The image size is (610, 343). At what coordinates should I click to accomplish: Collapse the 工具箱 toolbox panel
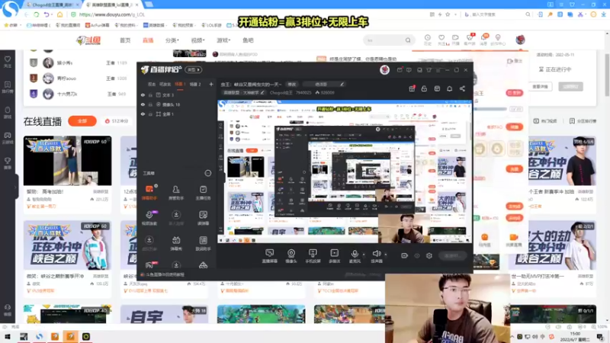click(x=207, y=173)
